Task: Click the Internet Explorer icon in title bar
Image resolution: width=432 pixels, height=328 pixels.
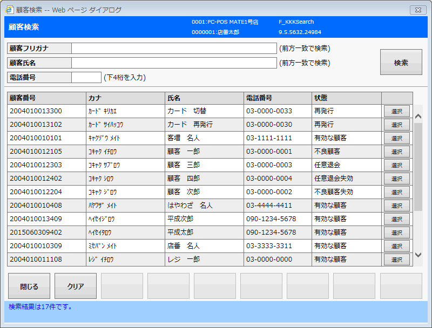Action: point(9,10)
